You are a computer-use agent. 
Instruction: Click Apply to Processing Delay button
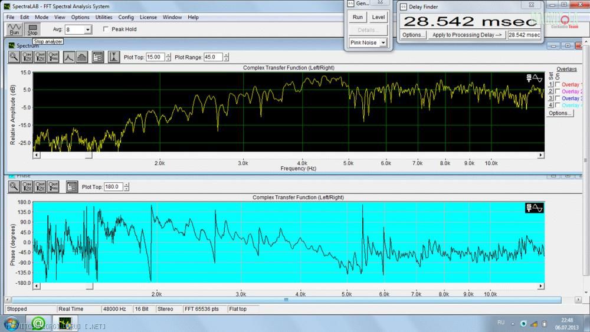click(467, 35)
